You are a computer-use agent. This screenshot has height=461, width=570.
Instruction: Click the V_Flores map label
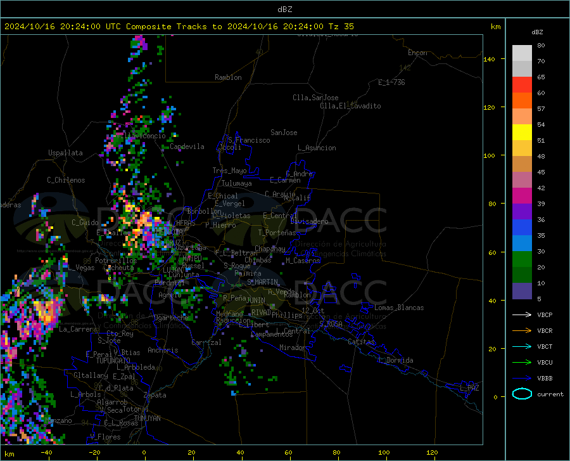105,437
